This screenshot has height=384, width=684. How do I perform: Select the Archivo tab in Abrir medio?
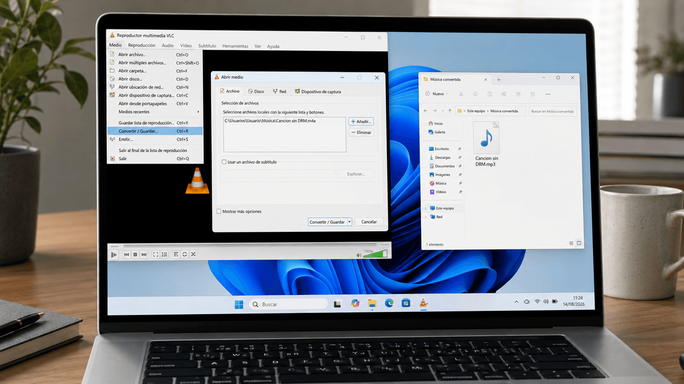coord(230,92)
